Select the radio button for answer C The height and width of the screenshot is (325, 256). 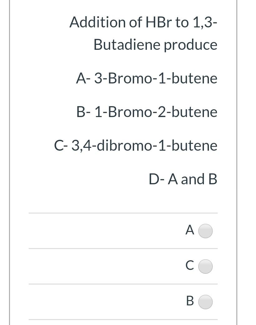205,266
